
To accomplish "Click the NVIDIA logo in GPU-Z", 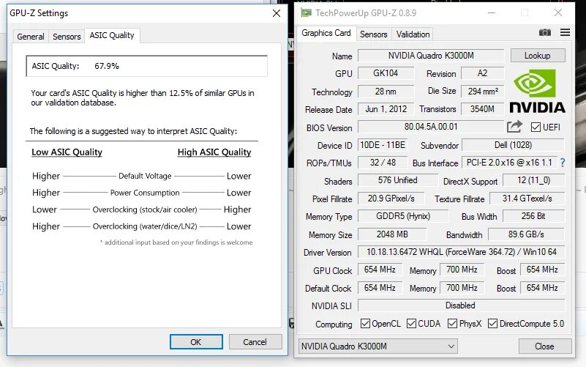I will point(537,91).
